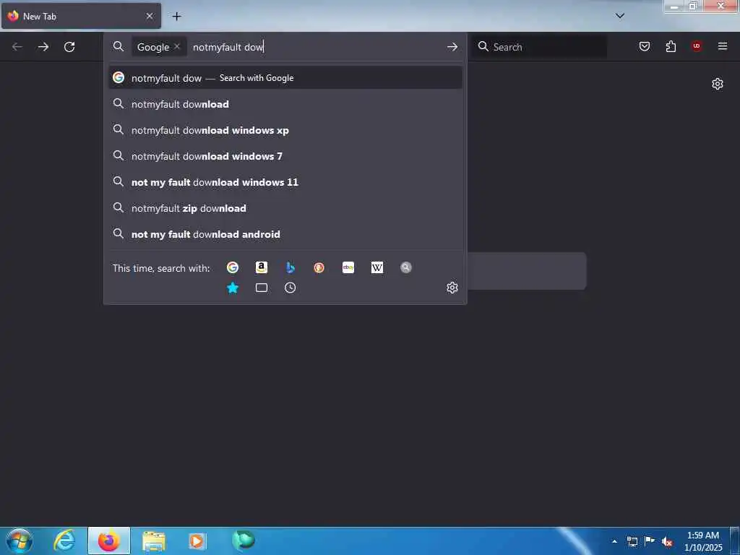Click in the address bar text field
The width and height of the screenshot is (740, 555).
317,47
